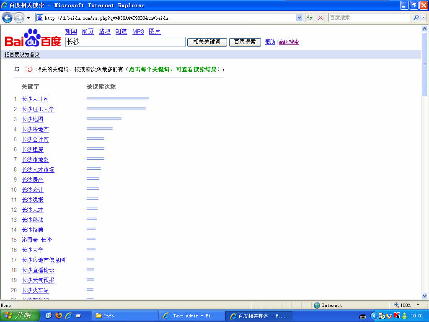Switch to the 贴吧 section

(x=104, y=31)
